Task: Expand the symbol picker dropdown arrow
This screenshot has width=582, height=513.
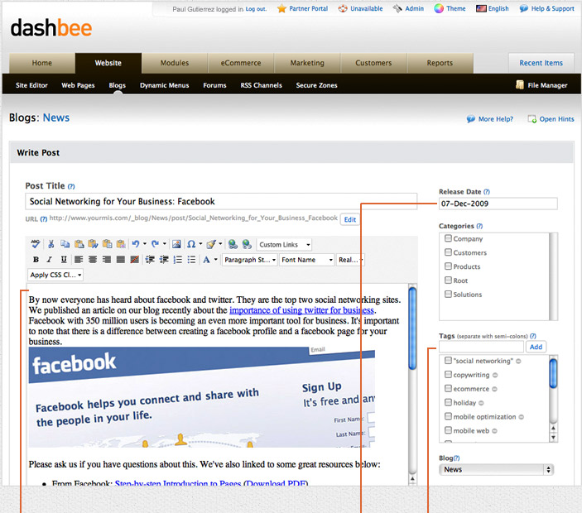Action: pyautogui.click(x=200, y=244)
